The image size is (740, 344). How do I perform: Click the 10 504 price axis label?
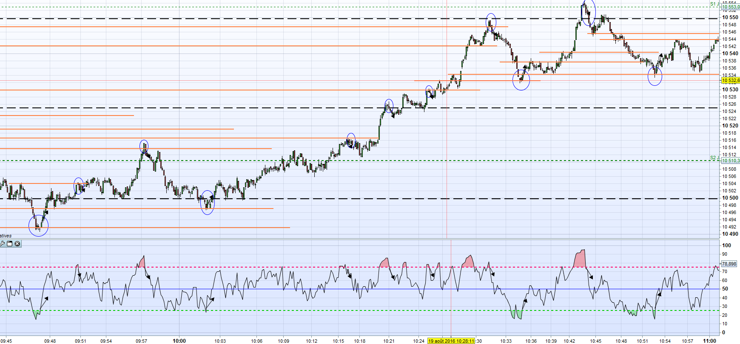pyautogui.click(x=729, y=183)
